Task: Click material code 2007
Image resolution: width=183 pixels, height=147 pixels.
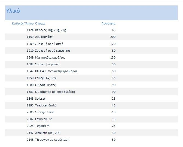Action: [30, 119]
